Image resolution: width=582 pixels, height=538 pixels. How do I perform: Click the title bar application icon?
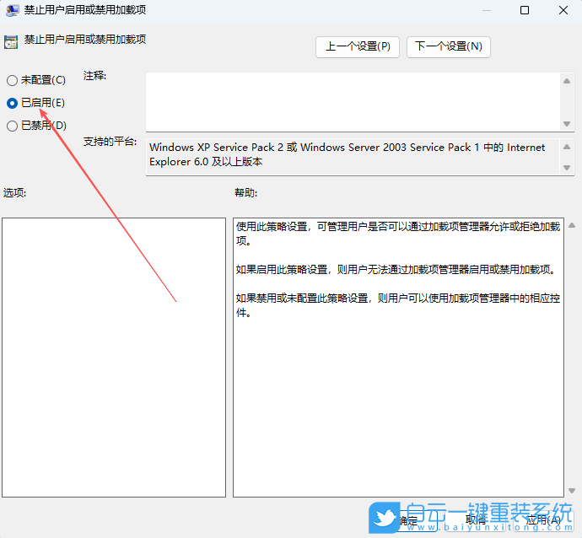(x=13, y=10)
